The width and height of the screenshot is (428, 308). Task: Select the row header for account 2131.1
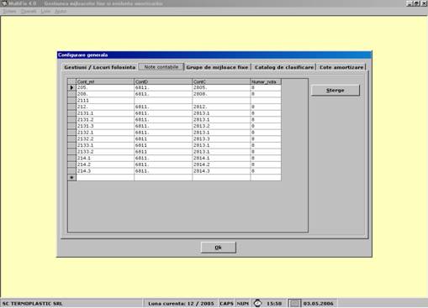pos(71,113)
